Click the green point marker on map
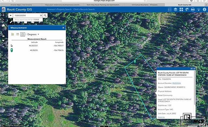Image resolution: width=208 pixels, height=127 pixels. 135,61
